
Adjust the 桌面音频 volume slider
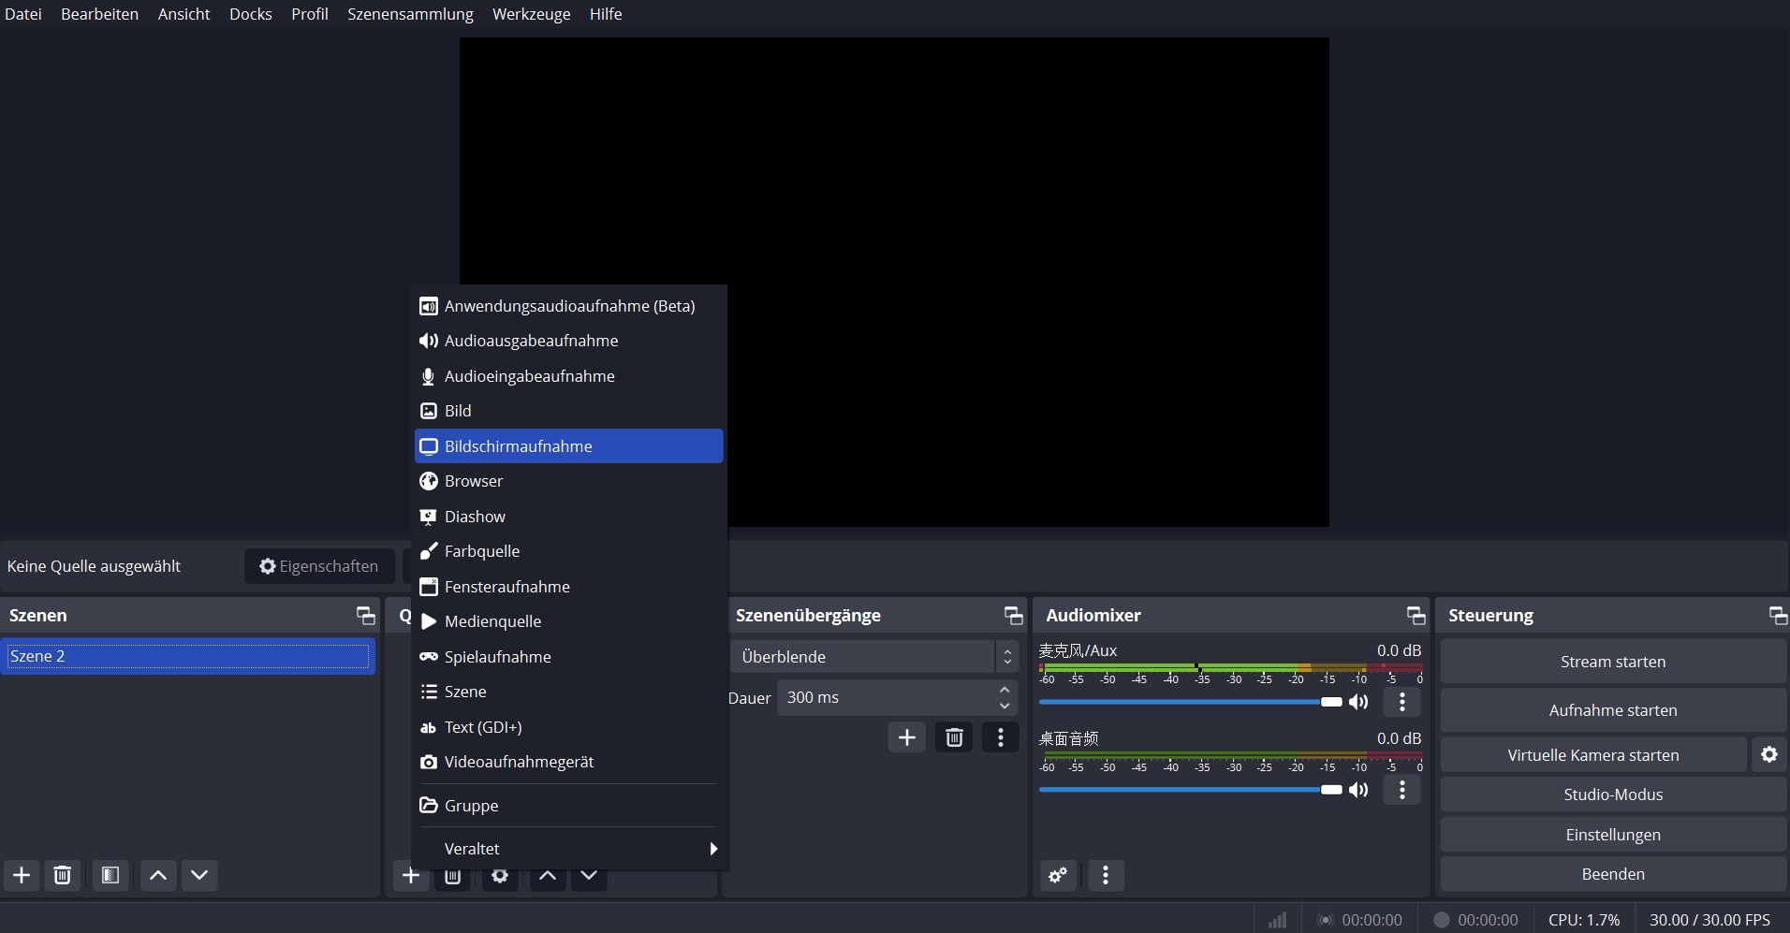tap(1190, 790)
